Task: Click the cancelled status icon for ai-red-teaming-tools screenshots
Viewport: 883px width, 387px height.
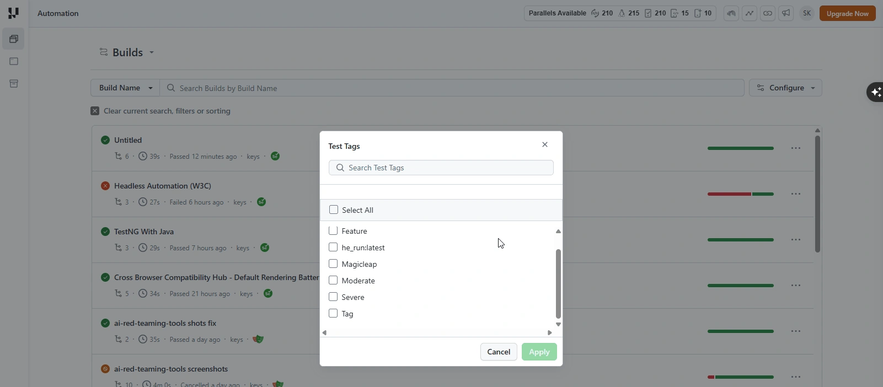Action: point(105,369)
